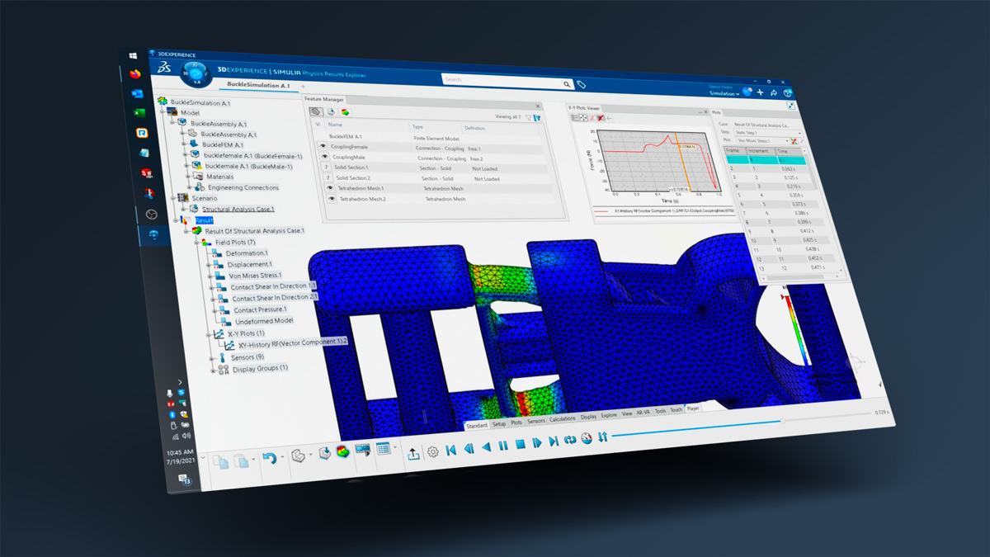Viewport: 990px width, 557px height.
Task: Switch to the Setup tab
Action: 498,423
